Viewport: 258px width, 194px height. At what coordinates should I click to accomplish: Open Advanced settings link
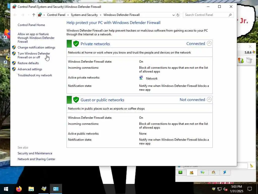coord(30,69)
